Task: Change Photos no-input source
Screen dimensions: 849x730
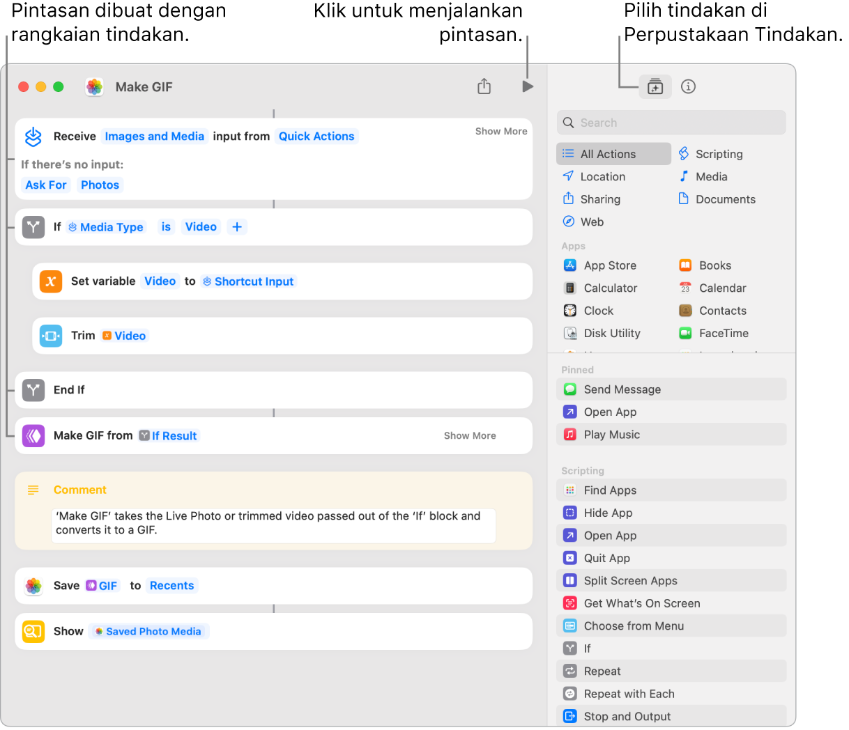Action: [x=100, y=185]
